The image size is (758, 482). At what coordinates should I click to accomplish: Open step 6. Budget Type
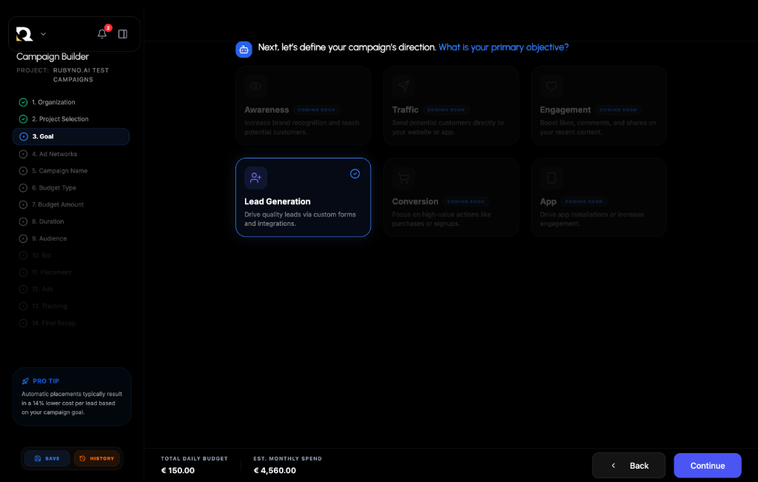(x=71, y=188)
